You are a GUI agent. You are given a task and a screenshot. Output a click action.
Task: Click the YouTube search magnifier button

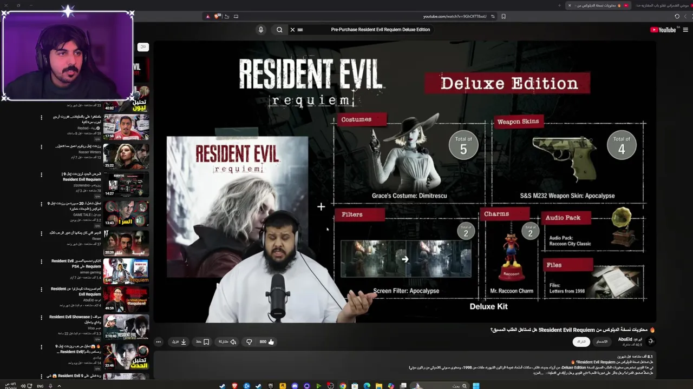pos(279,30)
